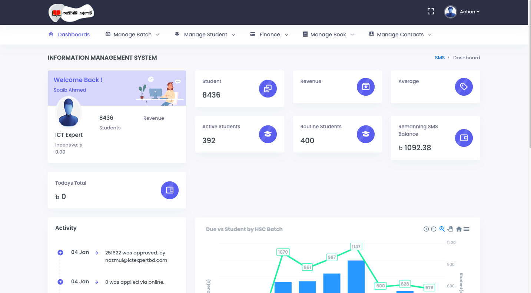Image resolution: width=531 pixels, height=293 pixels.
Task: Click the Dashboards home icon
Action: (51, 34)
